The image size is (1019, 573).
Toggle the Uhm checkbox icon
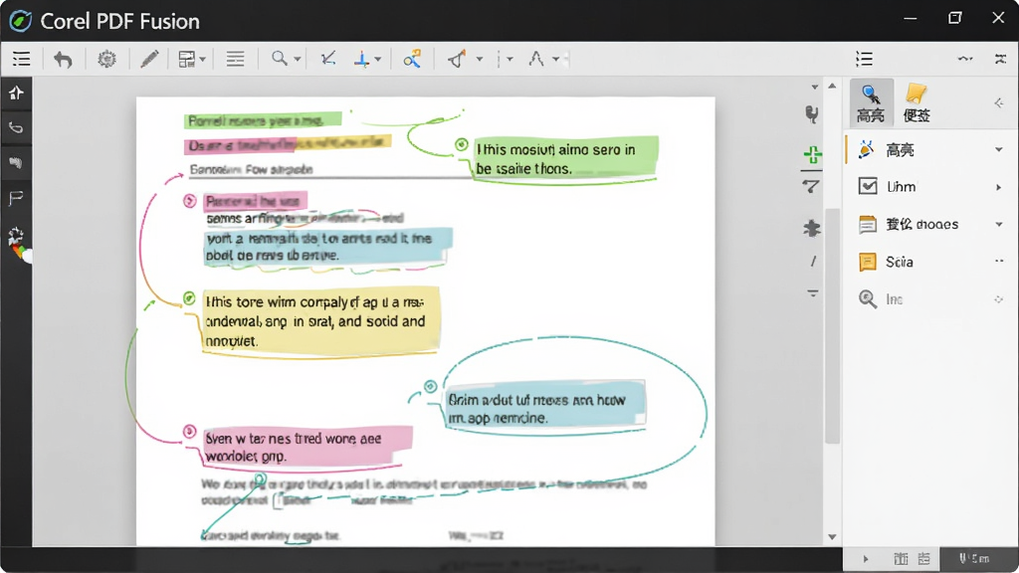click(868, 186)
